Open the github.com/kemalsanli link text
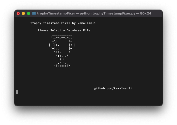 pos(113,88)
